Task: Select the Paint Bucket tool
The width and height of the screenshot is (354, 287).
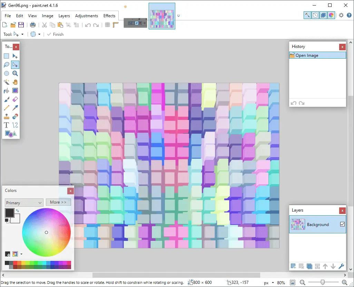Action: coord(6,91)
